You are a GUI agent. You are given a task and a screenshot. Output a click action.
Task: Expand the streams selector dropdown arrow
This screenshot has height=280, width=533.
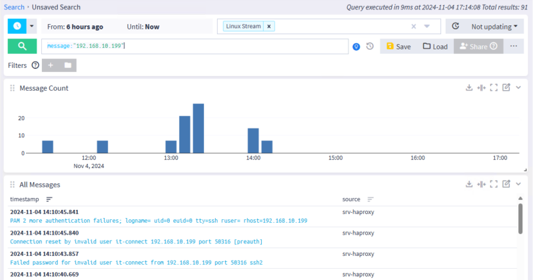pyautogui.click(x=427, y=27)
